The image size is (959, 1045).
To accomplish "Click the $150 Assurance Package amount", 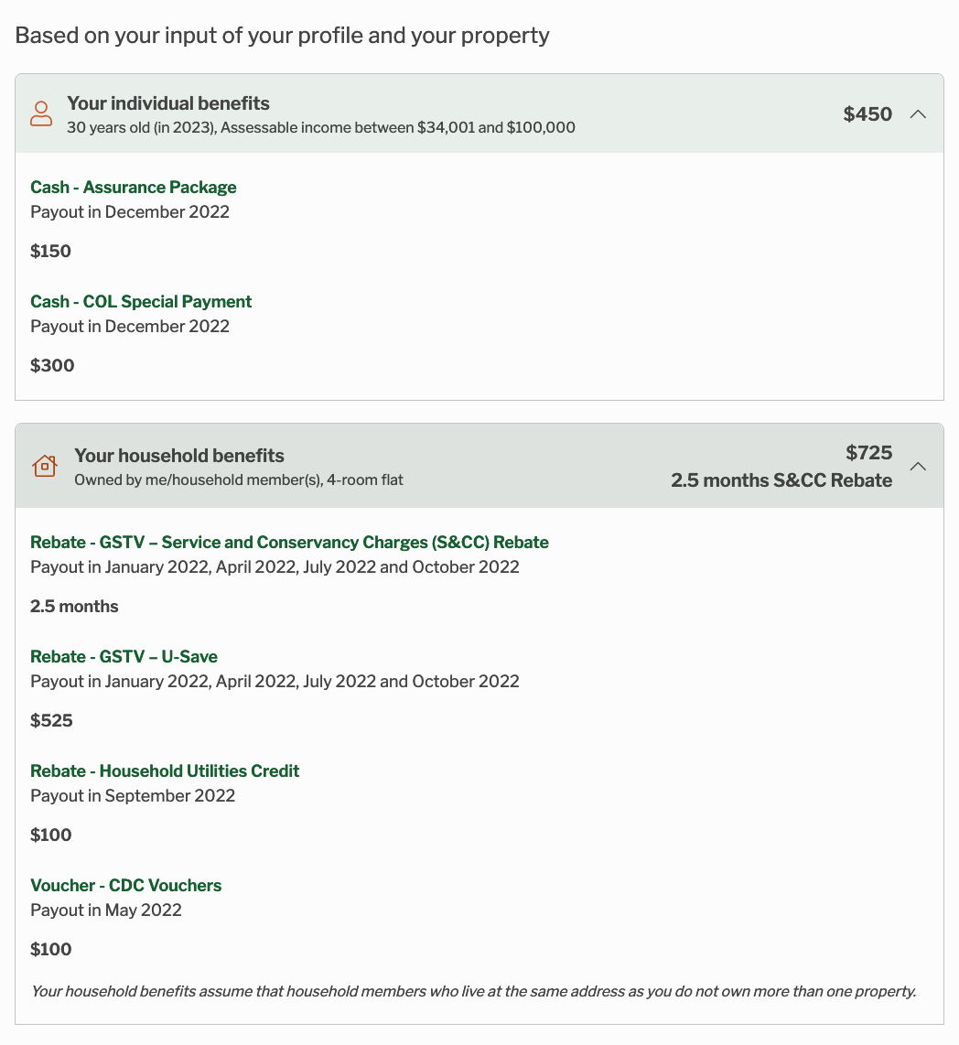I will point(51,252).
